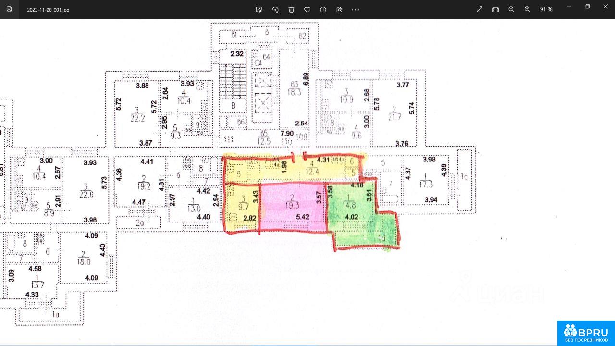Show file info panel
This screenshot has height=346, width=615.
tap(323, 10)
